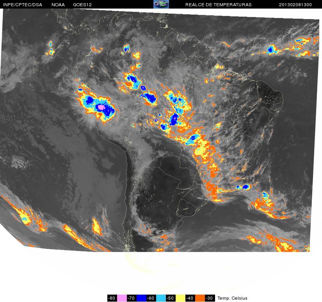Select the REALCE DE TEMPERATURAS title
The width and height of the screenshot is (322, 302).
(219, 5)
